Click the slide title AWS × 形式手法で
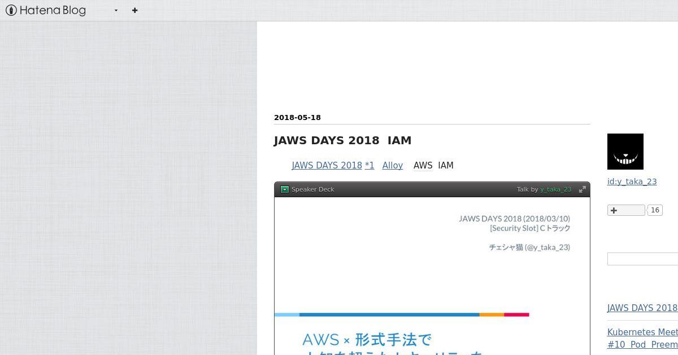This screenshot has height=355, width=678. (367, 340)
